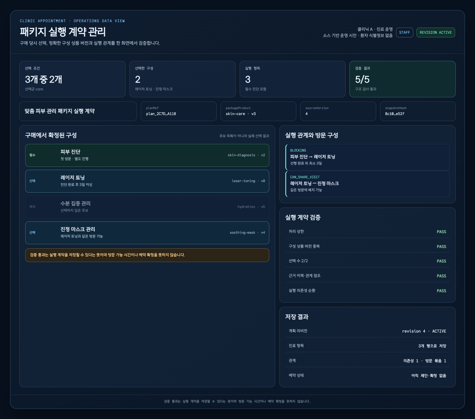The image size is (475, 419).
Task: Select the 피부 진단 required row
Action: pyautogui.click(x=147, y=155)
